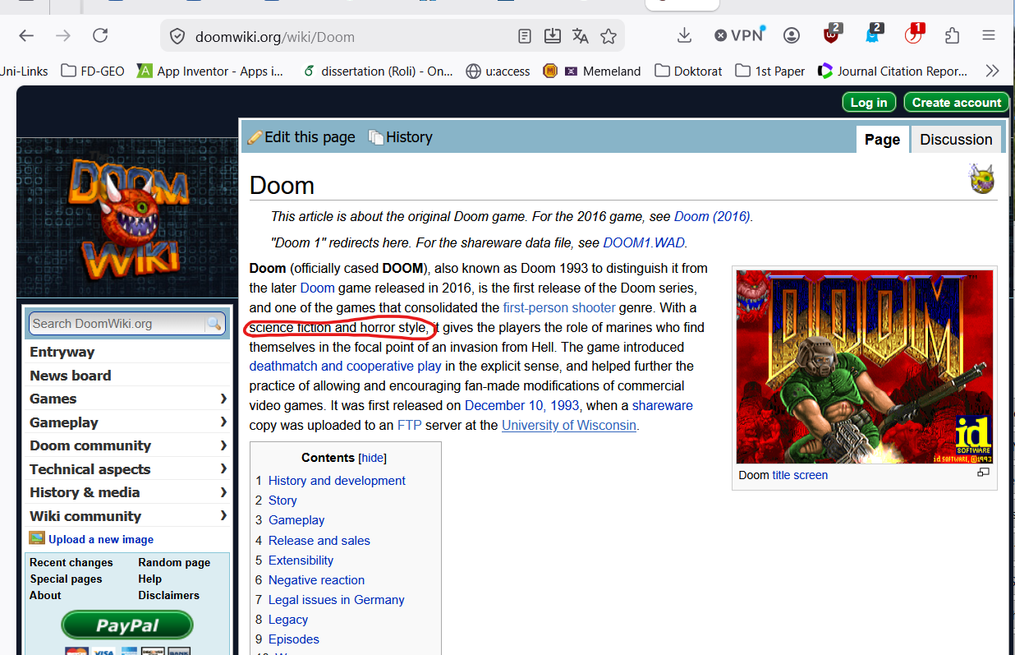This screenshot has width=1015, height=655.
Task: Open the Random page link
Action: tap(174, 563)
